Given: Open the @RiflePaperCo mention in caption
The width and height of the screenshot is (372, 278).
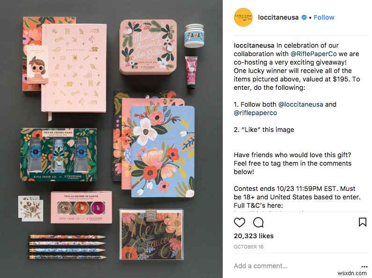Looking at the screenshot, I should click(x=318, y=54).
